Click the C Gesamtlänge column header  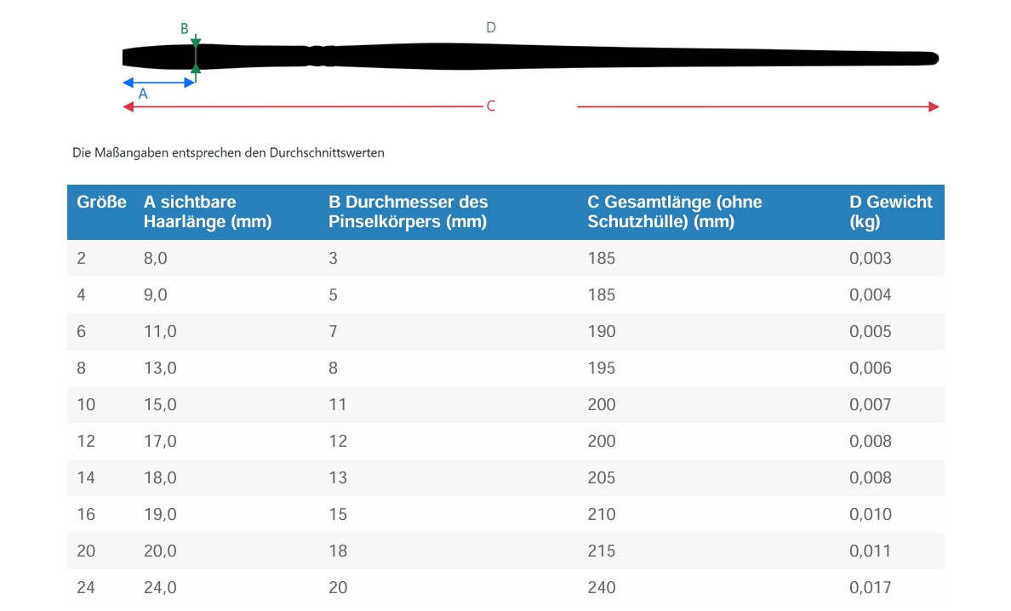click(674, 212)
